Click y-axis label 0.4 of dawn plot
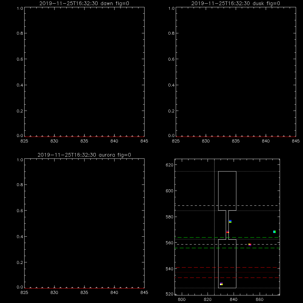This screenshot has height=303, width=303. pyautogui.click(x=20, y=85)
